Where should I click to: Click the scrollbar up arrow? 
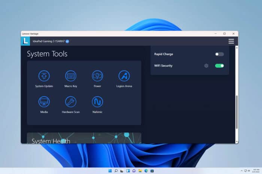coord(237,48)
